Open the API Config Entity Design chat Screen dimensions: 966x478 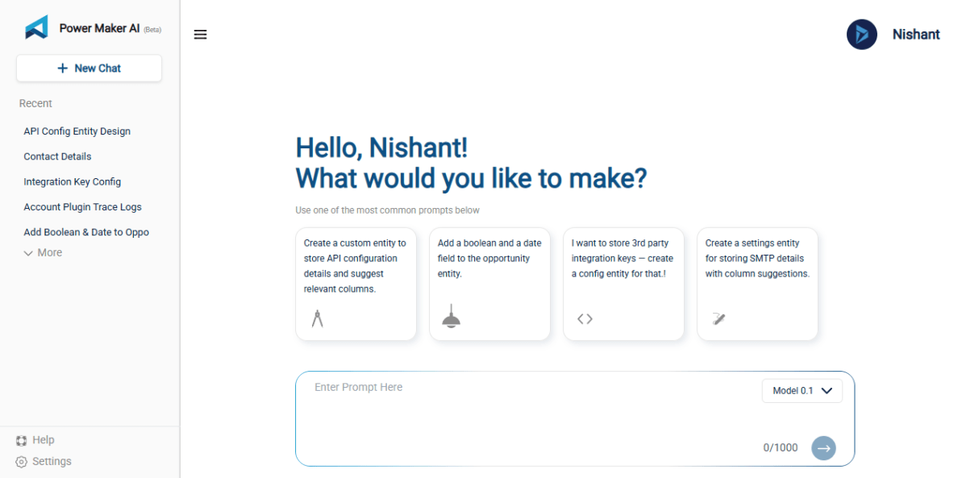pos(77,131)
